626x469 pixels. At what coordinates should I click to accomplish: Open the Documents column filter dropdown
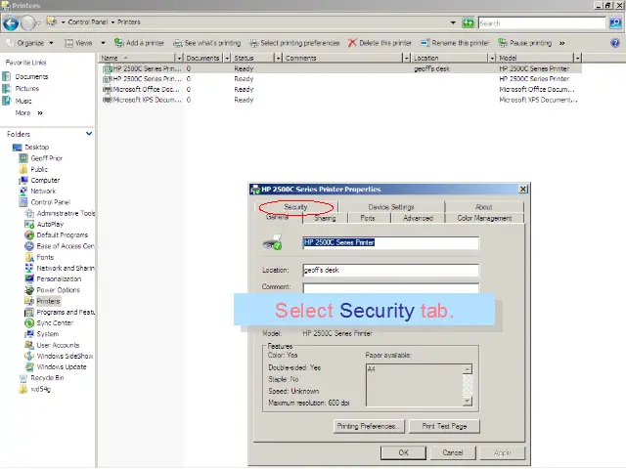click(227, 59)
